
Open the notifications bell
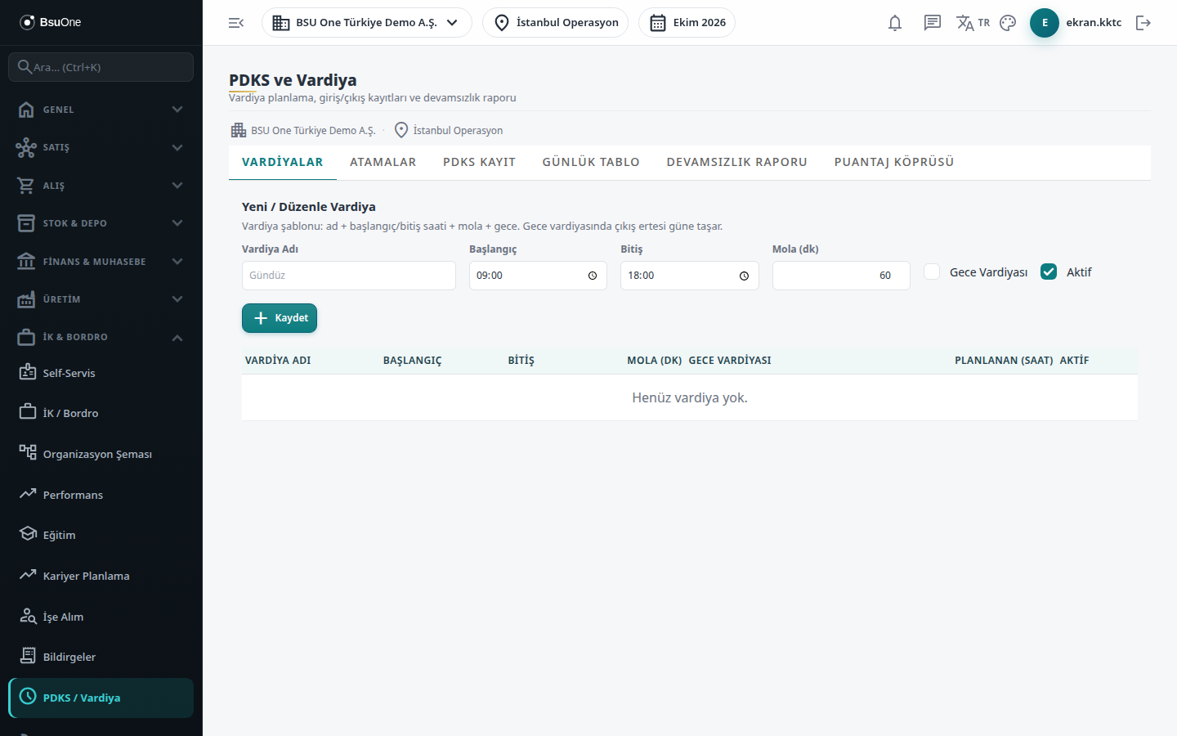895,23
